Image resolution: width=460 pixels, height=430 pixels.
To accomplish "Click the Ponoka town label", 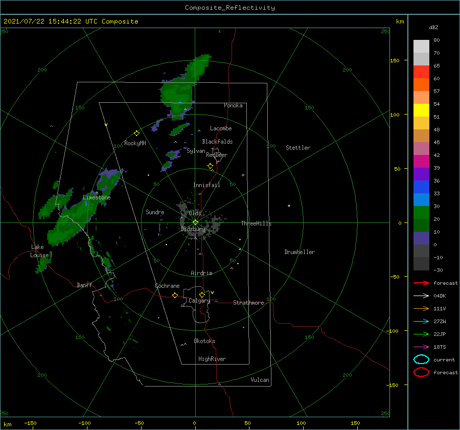I will 233,105.
